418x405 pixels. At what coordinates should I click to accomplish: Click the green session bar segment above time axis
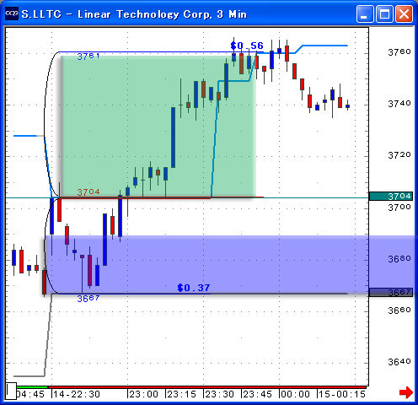32,387
